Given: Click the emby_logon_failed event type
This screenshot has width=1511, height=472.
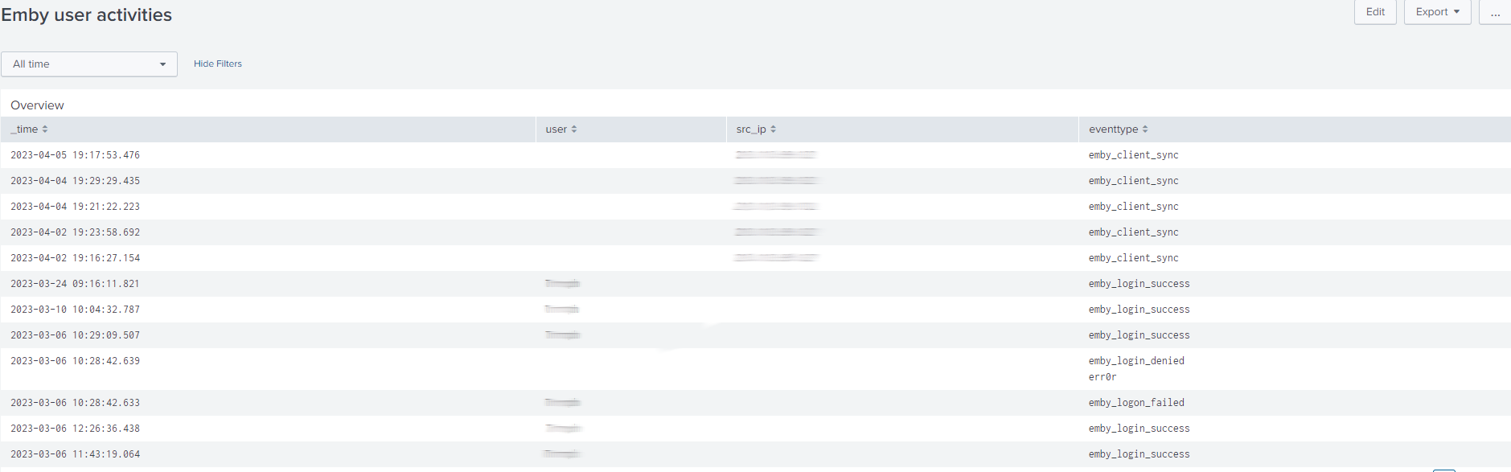Looking at the screenshot, I should tap(1136, 403).
